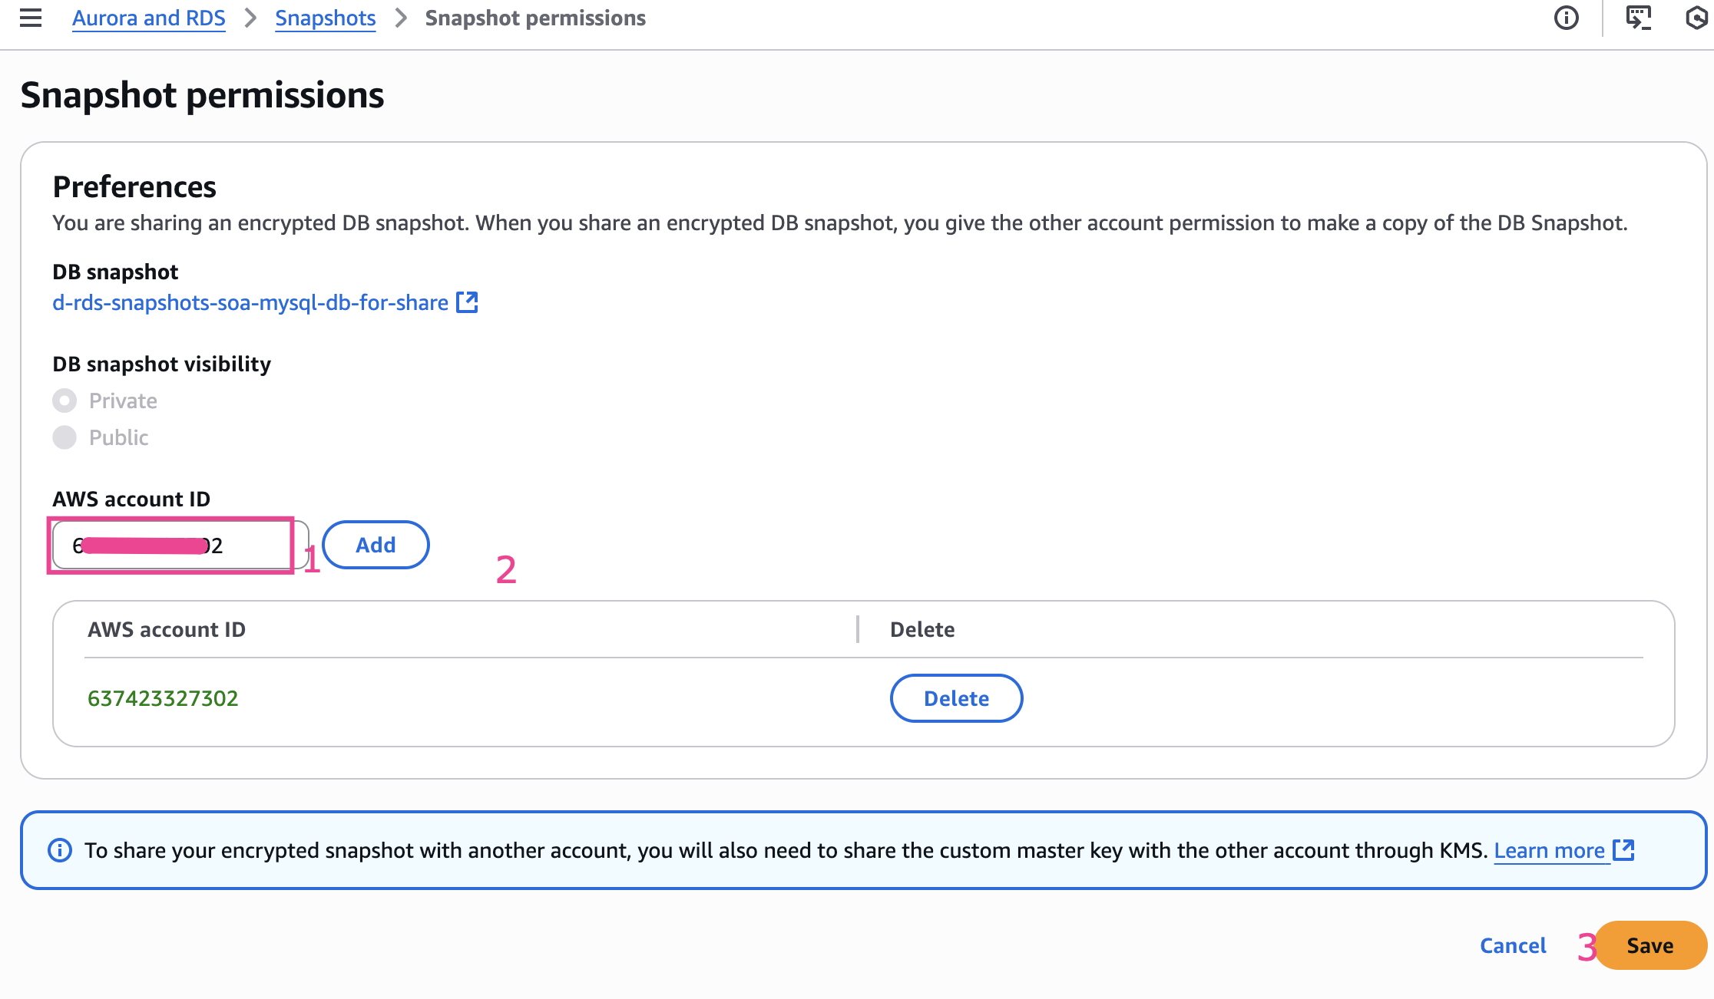Image resolution: width=1714 pixels, height=999 pixels.
Task: Click the AWS account ID column header
Action: coord(167,629)
